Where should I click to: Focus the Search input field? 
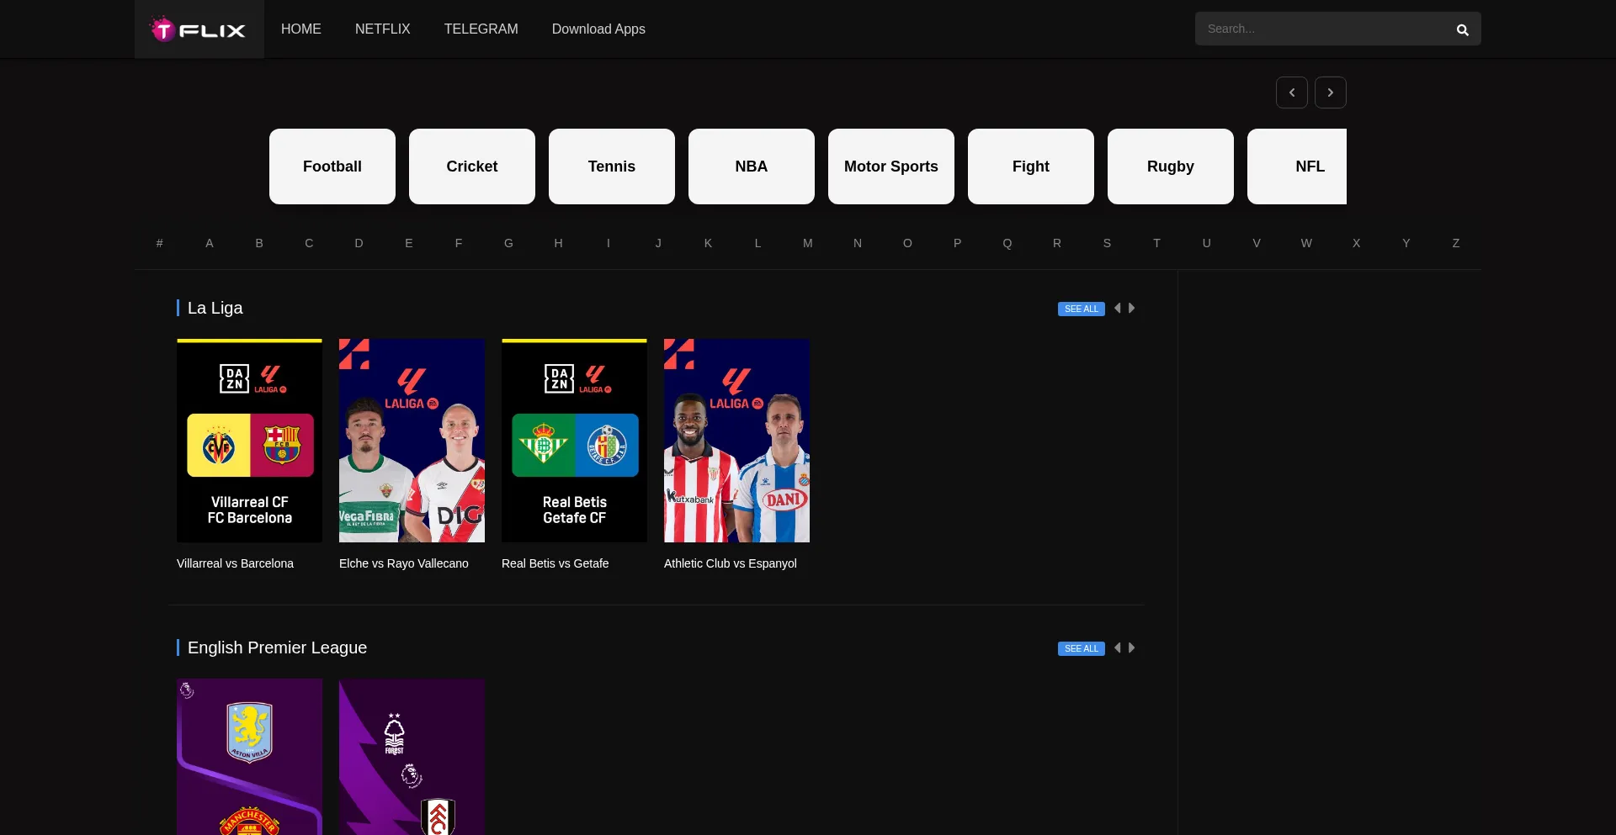pyautogui.click(x=1321, y=29)
